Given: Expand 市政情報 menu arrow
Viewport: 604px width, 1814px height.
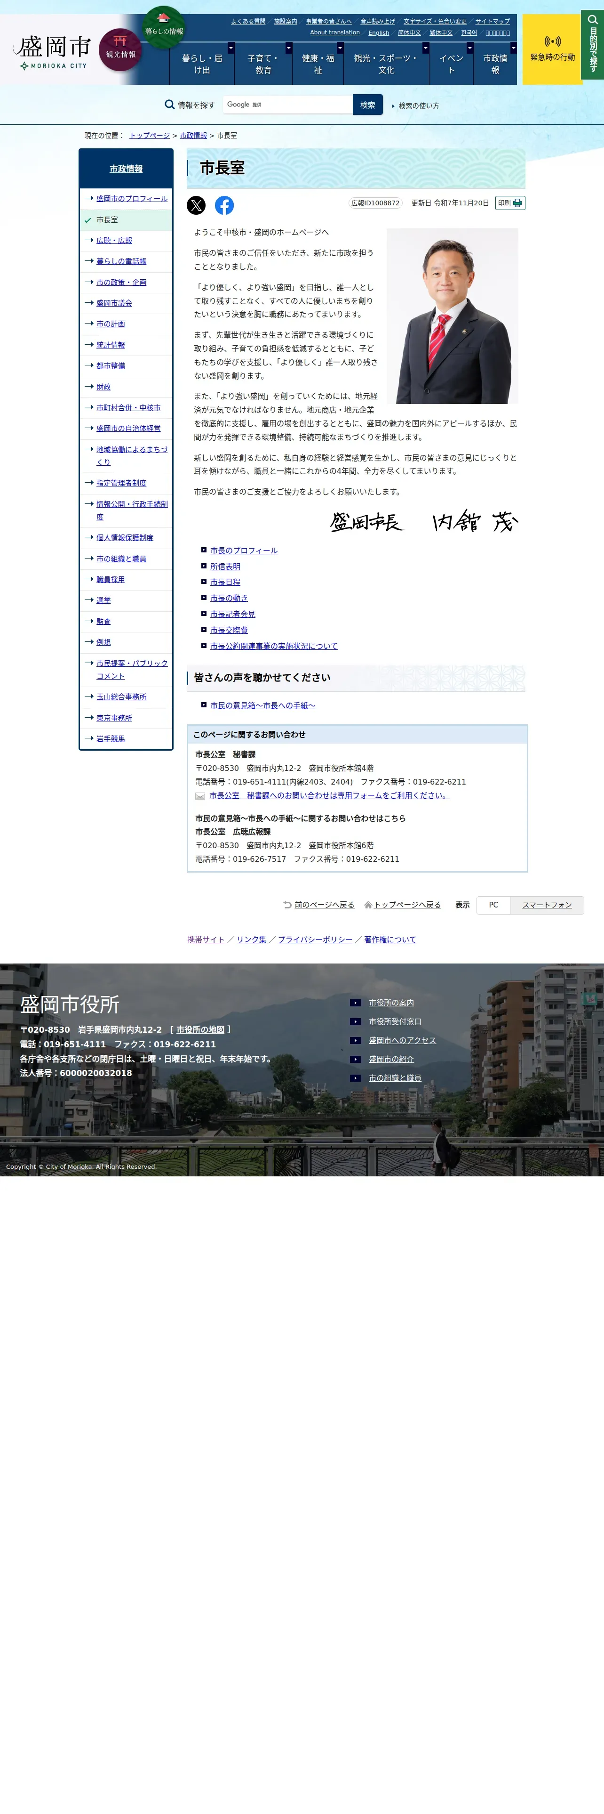Looking at the screenshot, I should coord(513,48).
